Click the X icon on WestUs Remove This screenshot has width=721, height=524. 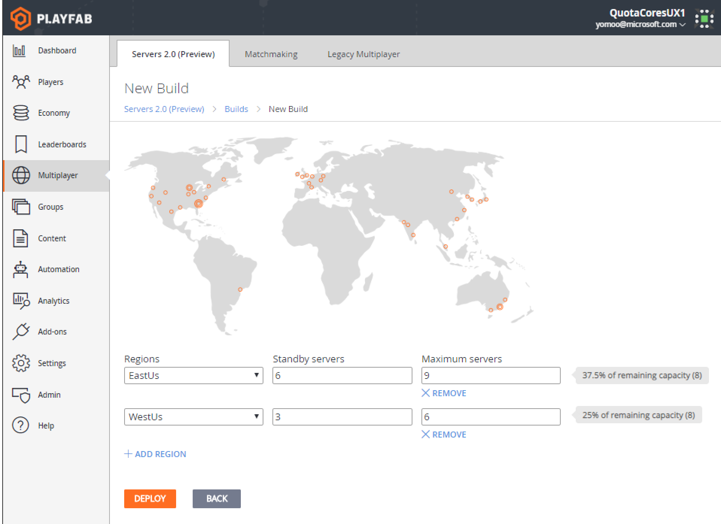426,435
